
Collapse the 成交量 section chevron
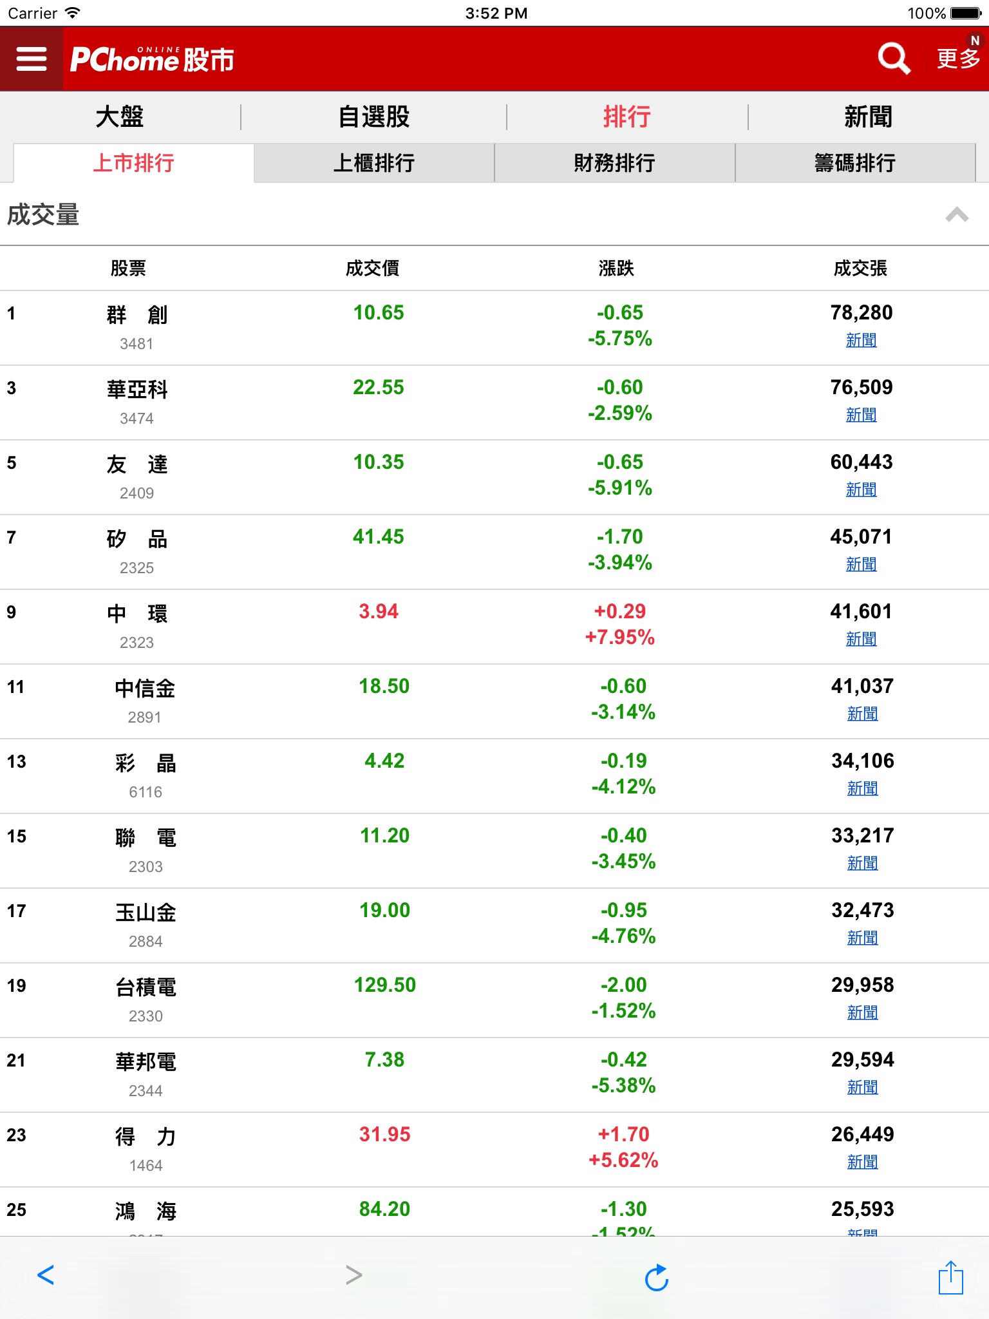coord(957,214)
